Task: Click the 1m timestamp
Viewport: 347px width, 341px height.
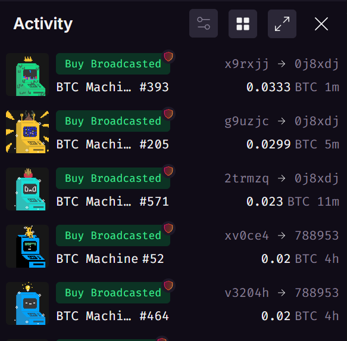Action: 332,87
